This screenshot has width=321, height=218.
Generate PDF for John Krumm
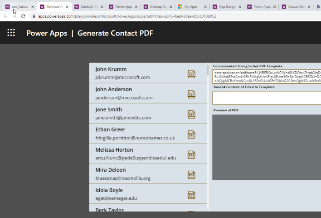(191, 74)
